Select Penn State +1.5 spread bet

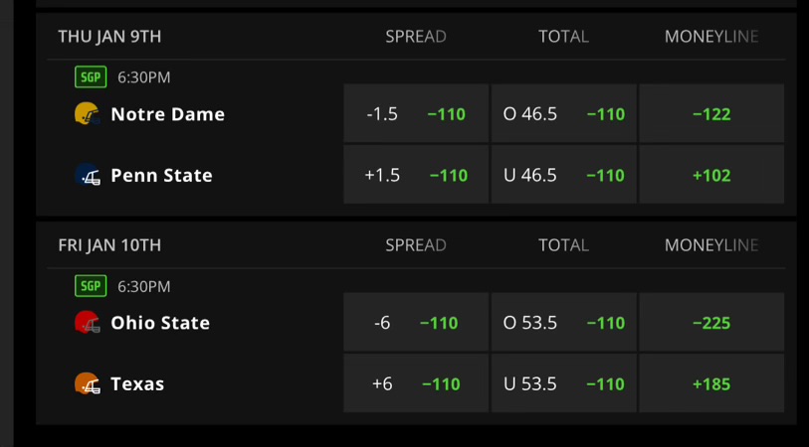click(x=416, y=175)
